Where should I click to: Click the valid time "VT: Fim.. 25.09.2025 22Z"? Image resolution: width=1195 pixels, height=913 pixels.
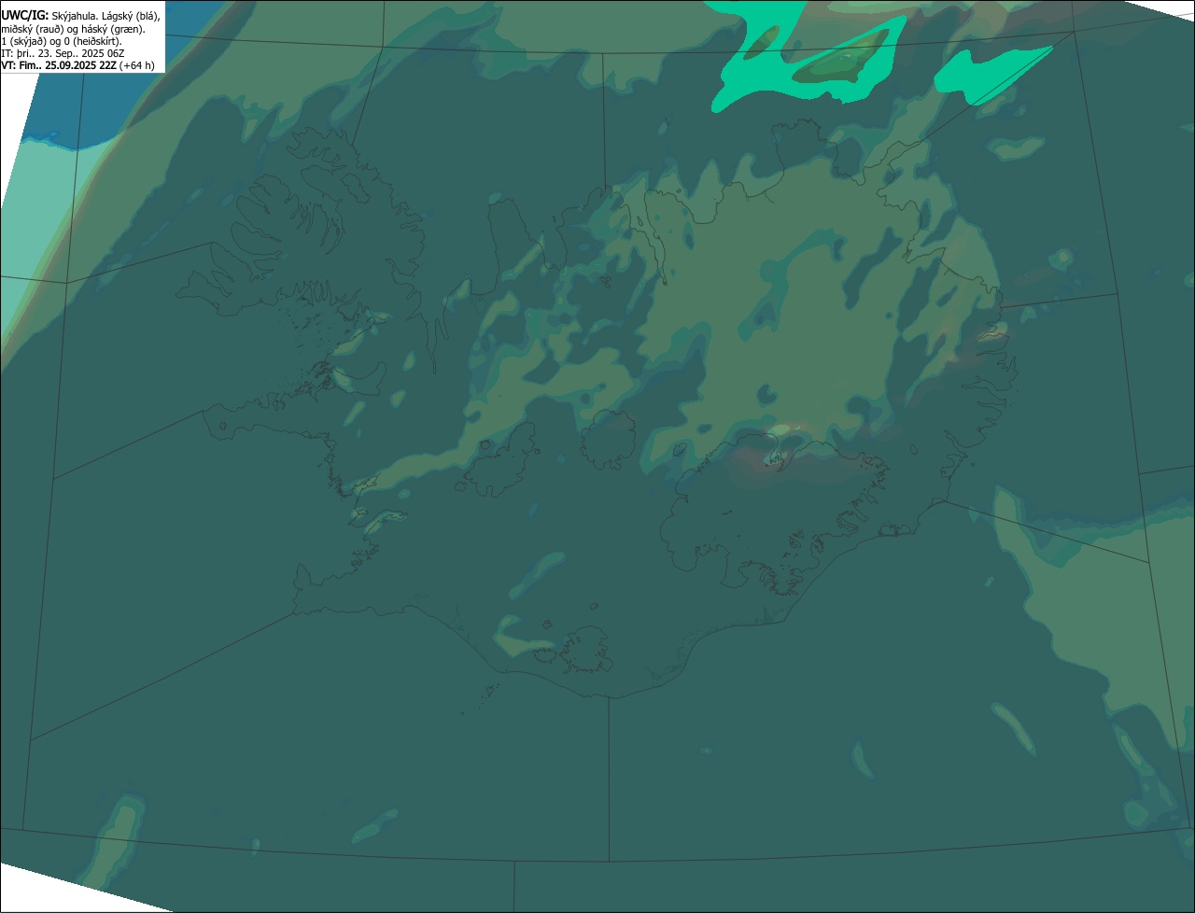59,65
